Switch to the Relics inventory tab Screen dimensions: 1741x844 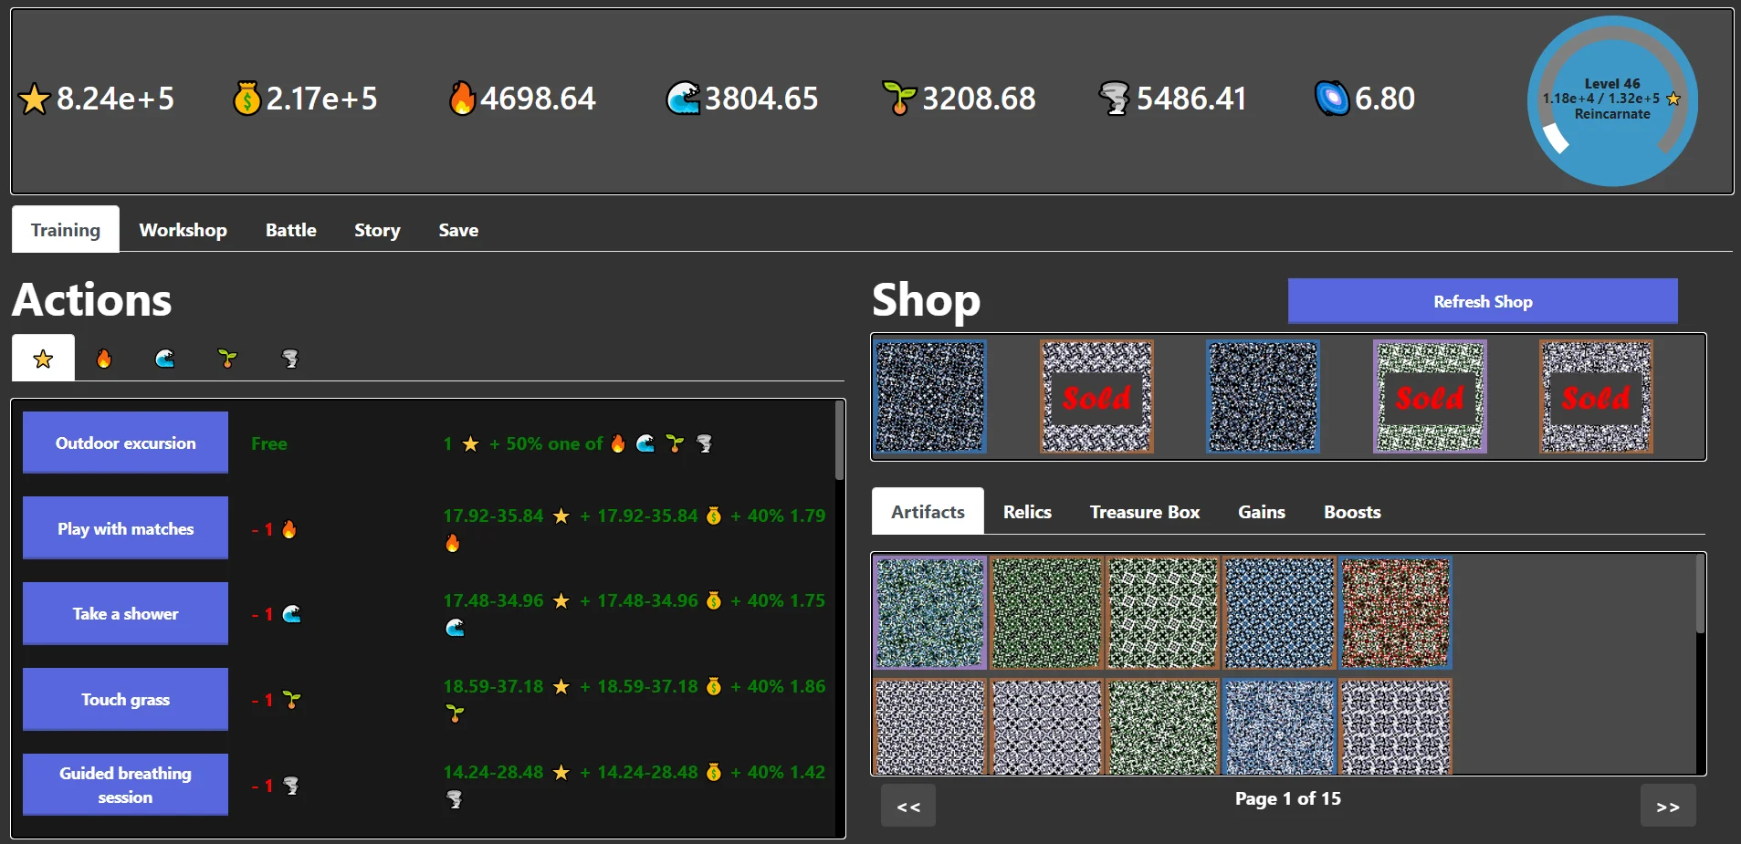pos(1027,512)
